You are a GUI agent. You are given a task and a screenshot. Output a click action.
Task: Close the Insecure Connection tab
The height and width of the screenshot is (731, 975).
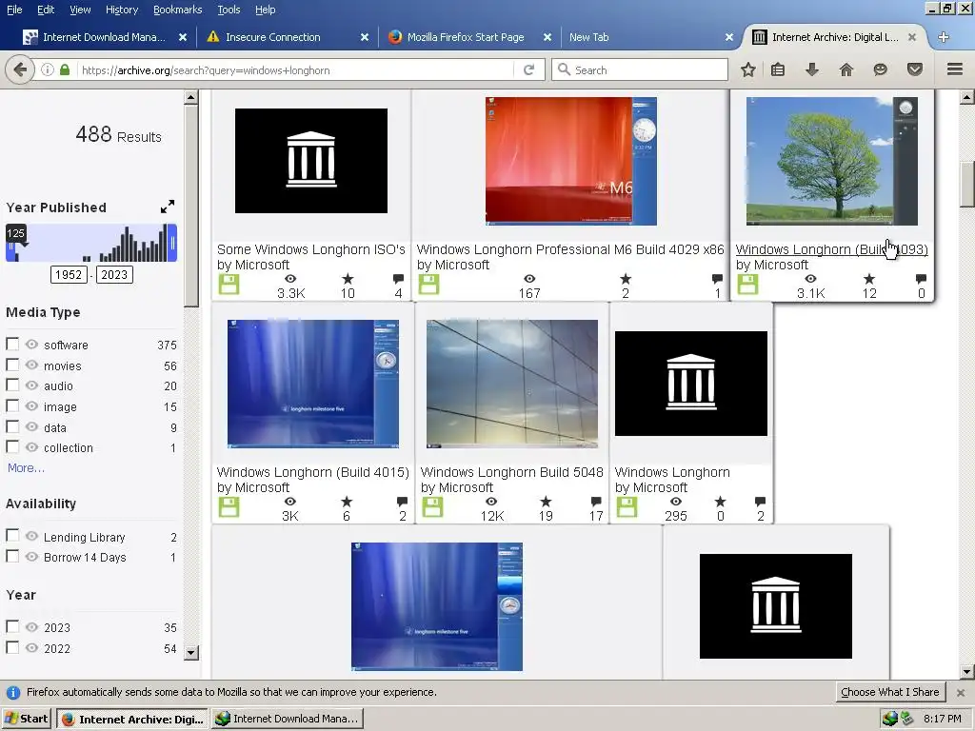[x=365, y=37]
